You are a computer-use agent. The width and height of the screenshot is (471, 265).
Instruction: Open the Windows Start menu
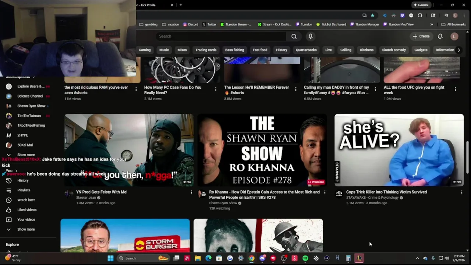(110, 258)
